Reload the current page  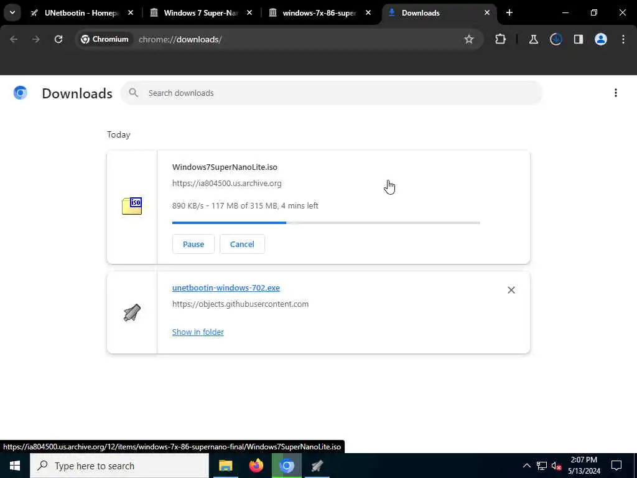coord(58,39)
